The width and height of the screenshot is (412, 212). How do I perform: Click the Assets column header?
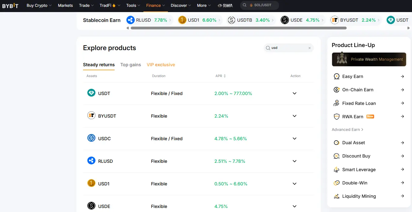92,76
